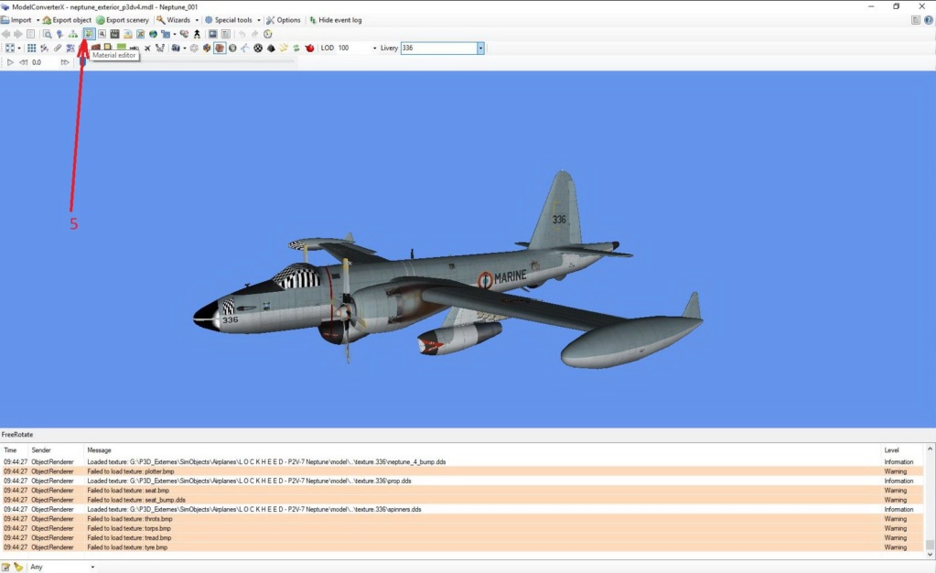
Task: Open the Any filter dropdown at bottom
Action: [92, 567]
